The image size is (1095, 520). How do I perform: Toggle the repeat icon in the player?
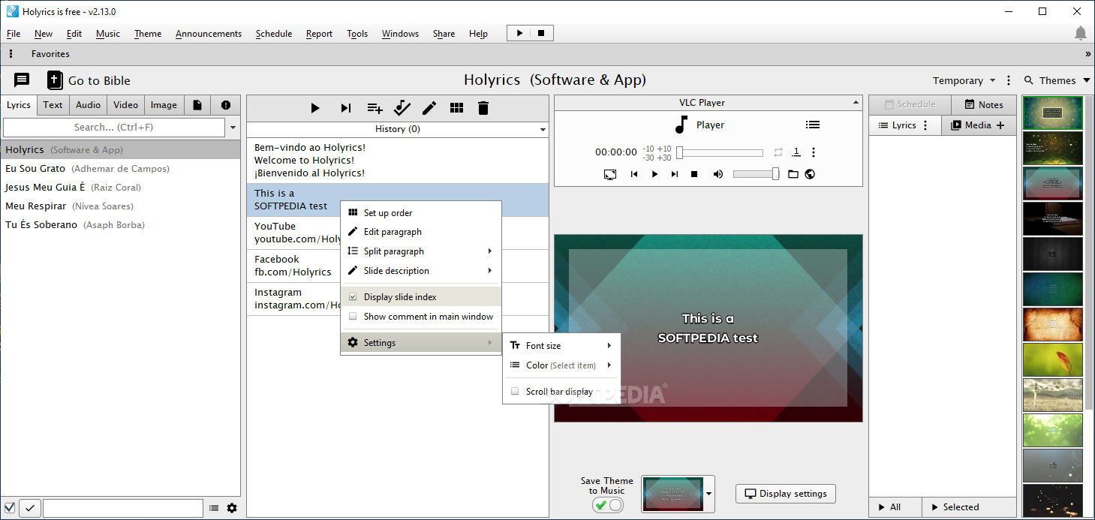(x=778, y=152)
